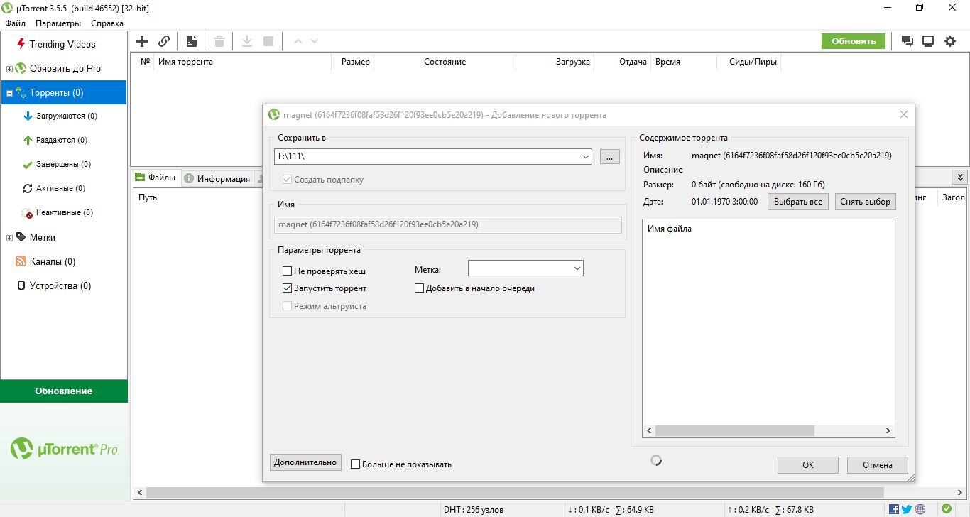Image resolution: width=970 pixels, height=517 pixels.
Task: Click the remote monitor icon in toolbar
Action: 928,41
